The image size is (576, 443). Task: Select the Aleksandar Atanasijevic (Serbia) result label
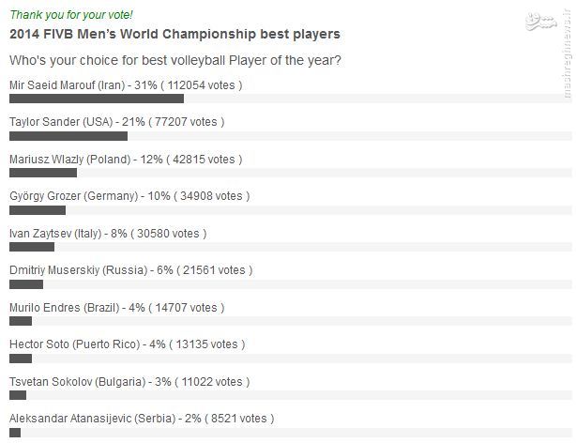point(142,419)
